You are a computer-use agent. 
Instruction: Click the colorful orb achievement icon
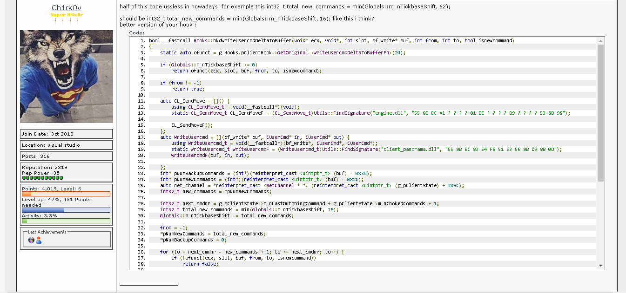(31, 240)
